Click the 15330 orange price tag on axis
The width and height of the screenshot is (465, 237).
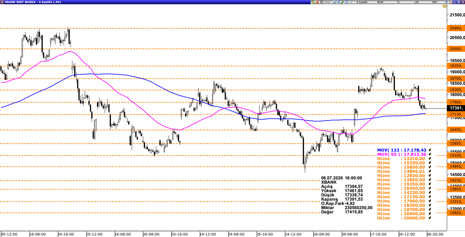(456, 155)
